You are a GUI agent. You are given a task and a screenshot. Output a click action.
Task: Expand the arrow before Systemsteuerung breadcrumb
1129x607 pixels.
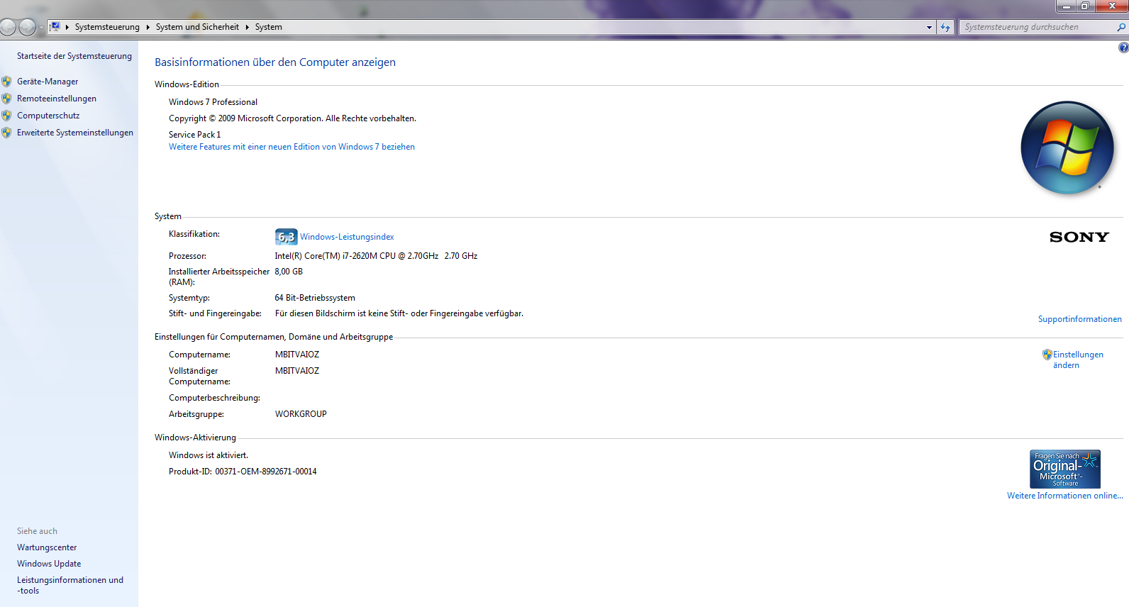(67, 27)
